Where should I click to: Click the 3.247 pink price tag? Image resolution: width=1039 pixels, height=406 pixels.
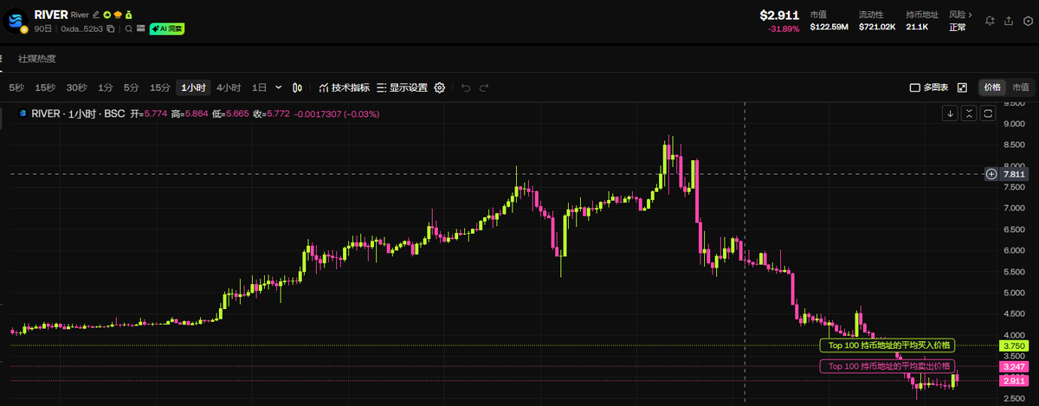pyautogui.click(x=1014, y=366)
